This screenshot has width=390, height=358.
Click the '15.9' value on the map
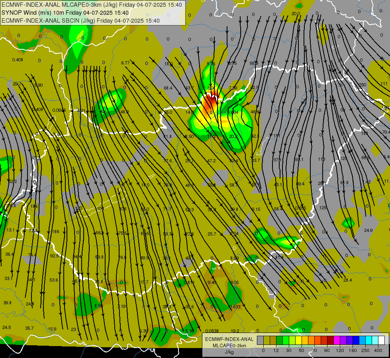point(52,329)
